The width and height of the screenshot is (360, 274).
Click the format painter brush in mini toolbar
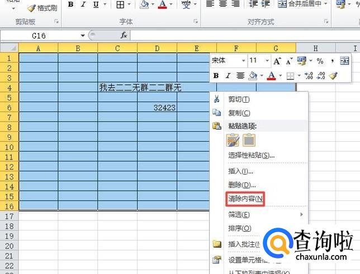pyautogui.click(x=334, y=75)
